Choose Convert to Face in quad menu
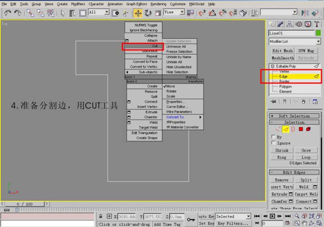The image size is (324, 227). tap(145, 62)
